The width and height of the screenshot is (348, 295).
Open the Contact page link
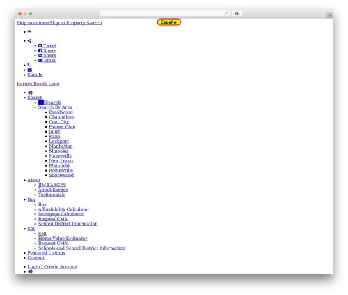[36, 258]
